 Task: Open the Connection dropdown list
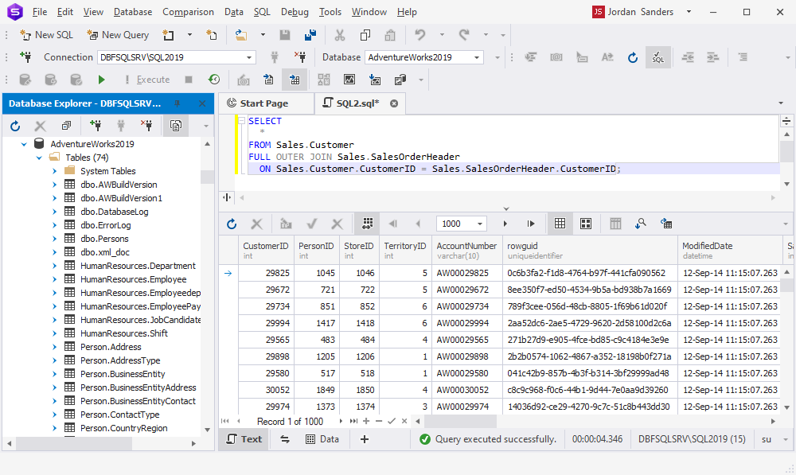point(249,57)
